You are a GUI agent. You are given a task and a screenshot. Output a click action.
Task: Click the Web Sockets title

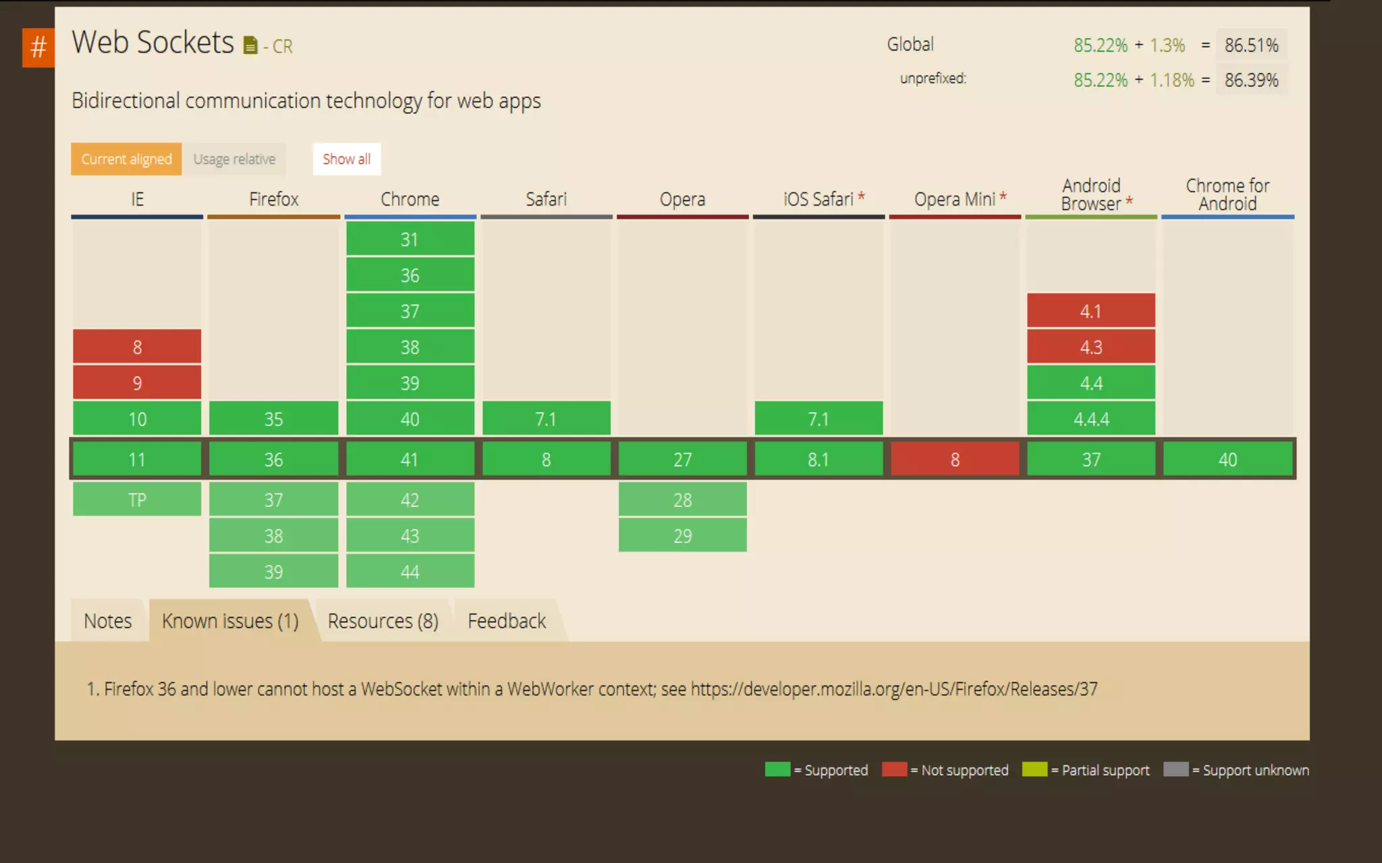tap(153, 42)
